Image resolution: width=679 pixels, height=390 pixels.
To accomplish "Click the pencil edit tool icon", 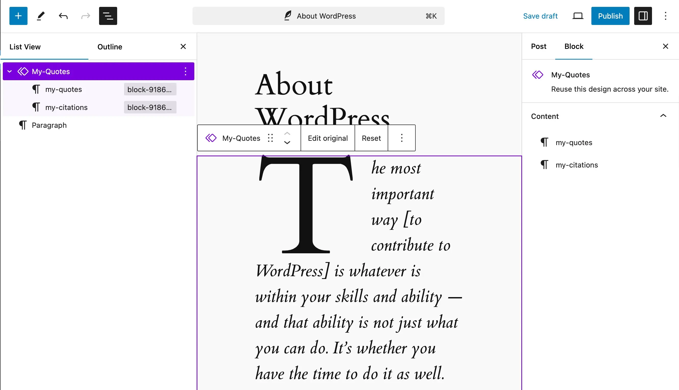I will [40, 16].
